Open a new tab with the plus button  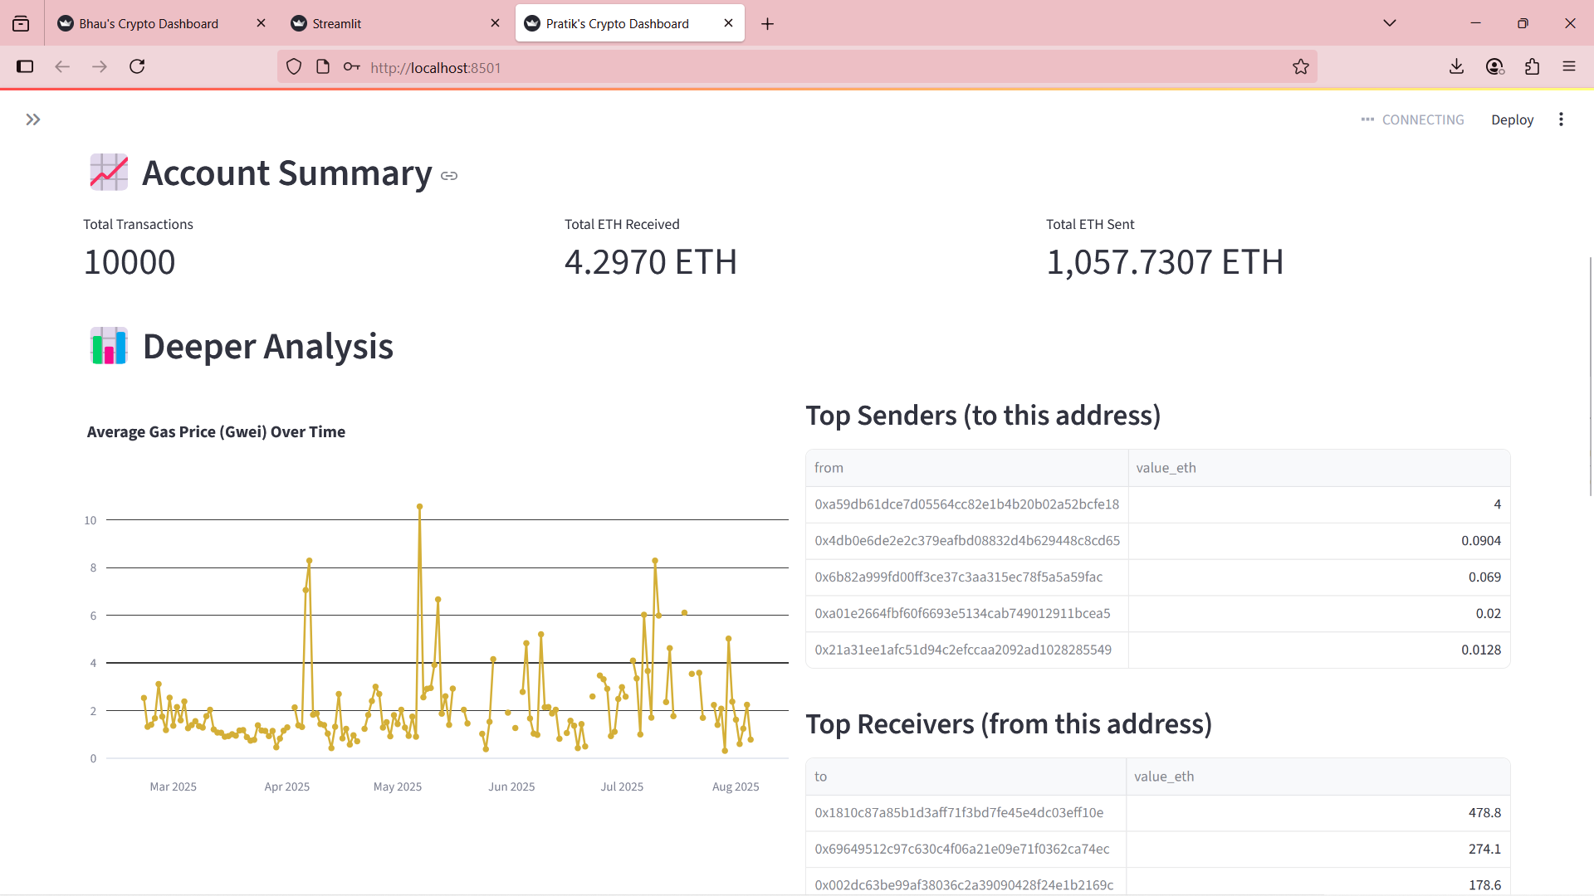click(x=767, y=23)
